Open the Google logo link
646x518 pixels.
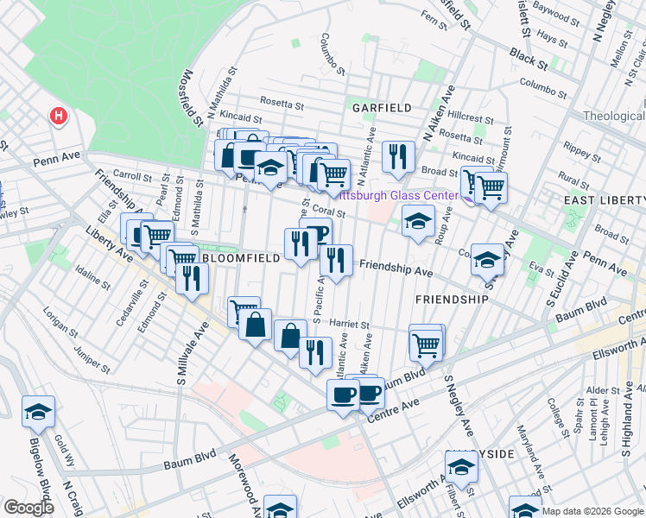[28, 508]
